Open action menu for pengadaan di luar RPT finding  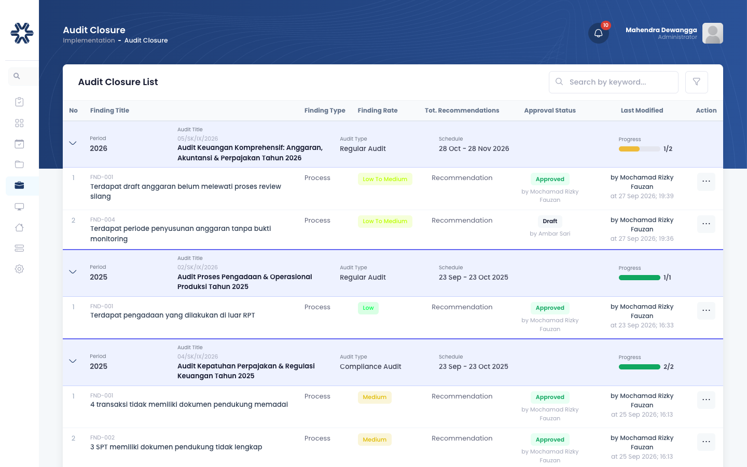pos(706,311)
